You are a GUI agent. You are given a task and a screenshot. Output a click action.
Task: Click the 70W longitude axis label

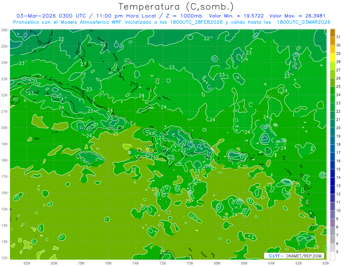point(190,263)
